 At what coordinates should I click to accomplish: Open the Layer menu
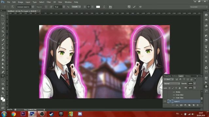[x=28, y=2]
